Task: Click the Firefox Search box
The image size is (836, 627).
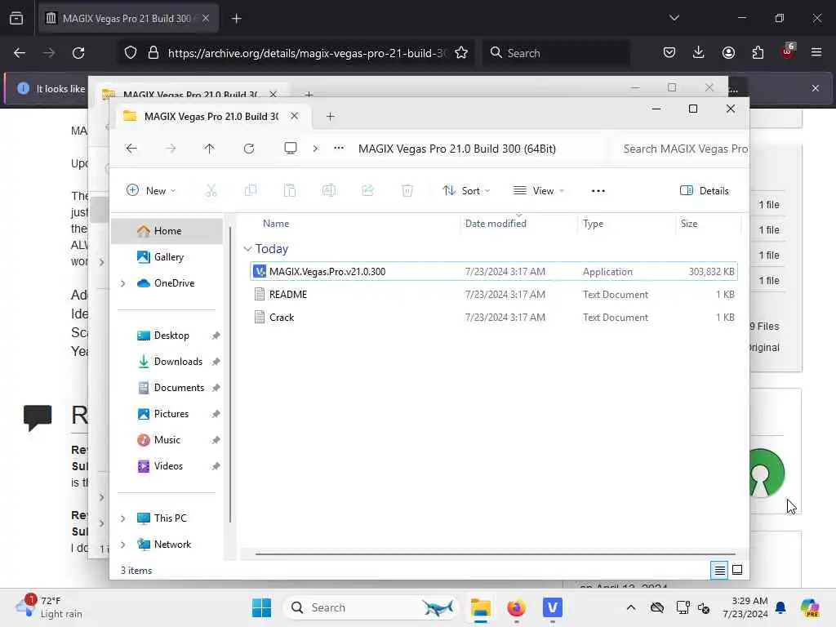Action: tap(556, 53)
